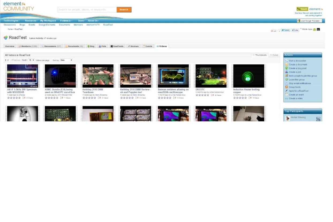Open the AM IF 9.5kHz BW Spectrum video thumbnail
The image size is (333, 222).
tap(22, 76)
